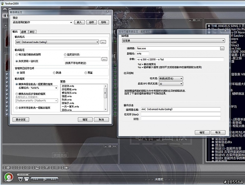Image resolution: width=245 pixels, height=185 pixels.
Task: Click the round volume gauge knob
Action: (8, 177)
